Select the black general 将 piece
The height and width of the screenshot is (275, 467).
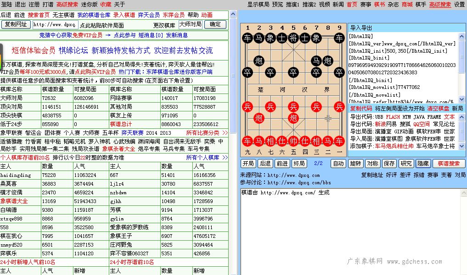pos(293,38)
